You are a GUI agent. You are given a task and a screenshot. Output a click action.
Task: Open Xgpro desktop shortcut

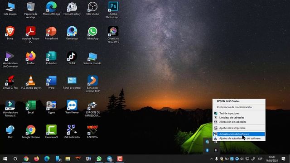[51, 107]
